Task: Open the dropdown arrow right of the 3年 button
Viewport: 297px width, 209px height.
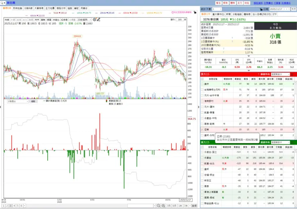Action: coord(190,206)
